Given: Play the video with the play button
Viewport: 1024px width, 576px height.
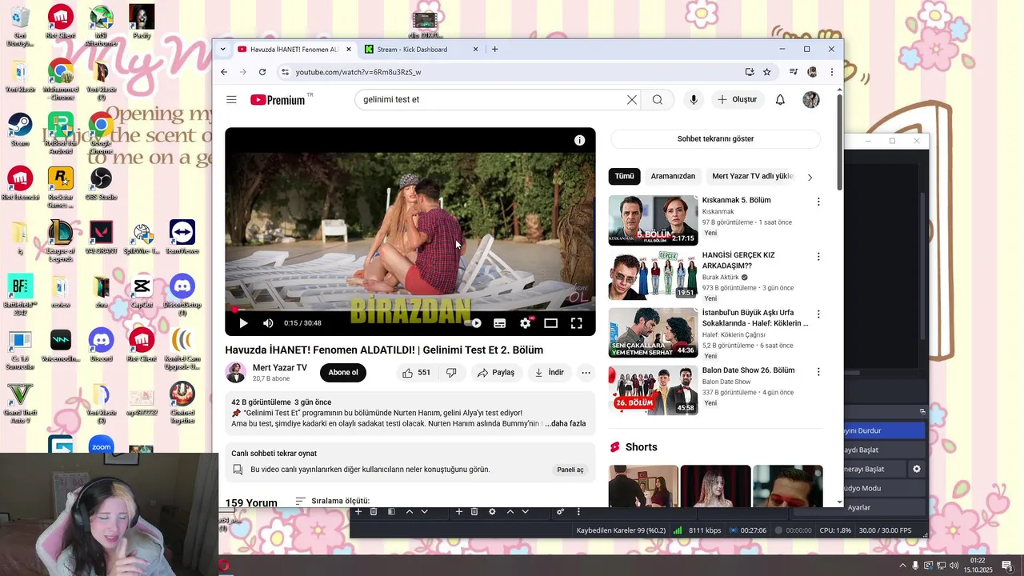Looking at the screenshot, I should (x=243, y=323).
